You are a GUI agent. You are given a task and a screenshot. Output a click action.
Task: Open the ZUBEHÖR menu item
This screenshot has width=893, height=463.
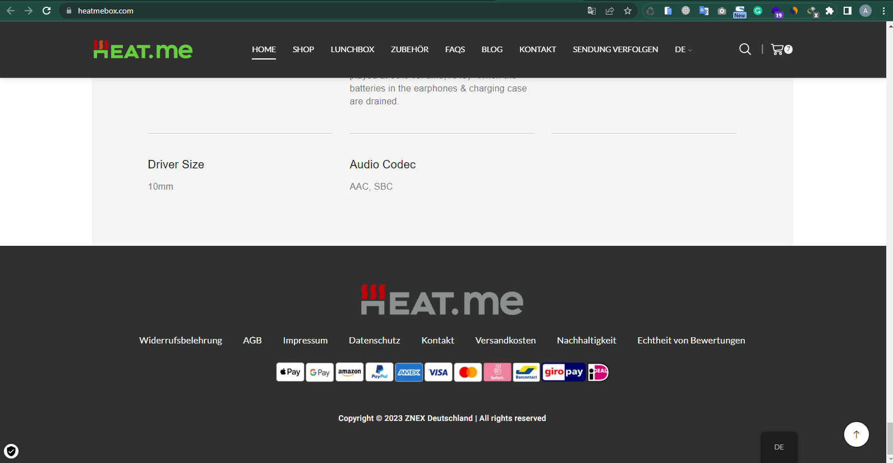click(x=409, y=49)
